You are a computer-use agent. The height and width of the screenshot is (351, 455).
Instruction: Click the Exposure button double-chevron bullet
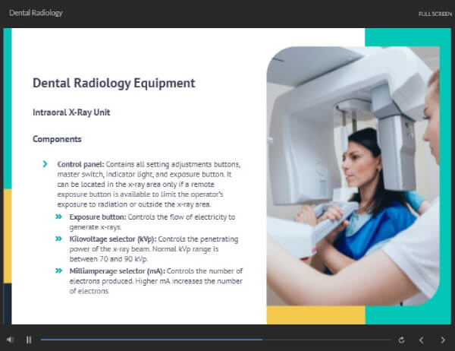click(58, 217)
